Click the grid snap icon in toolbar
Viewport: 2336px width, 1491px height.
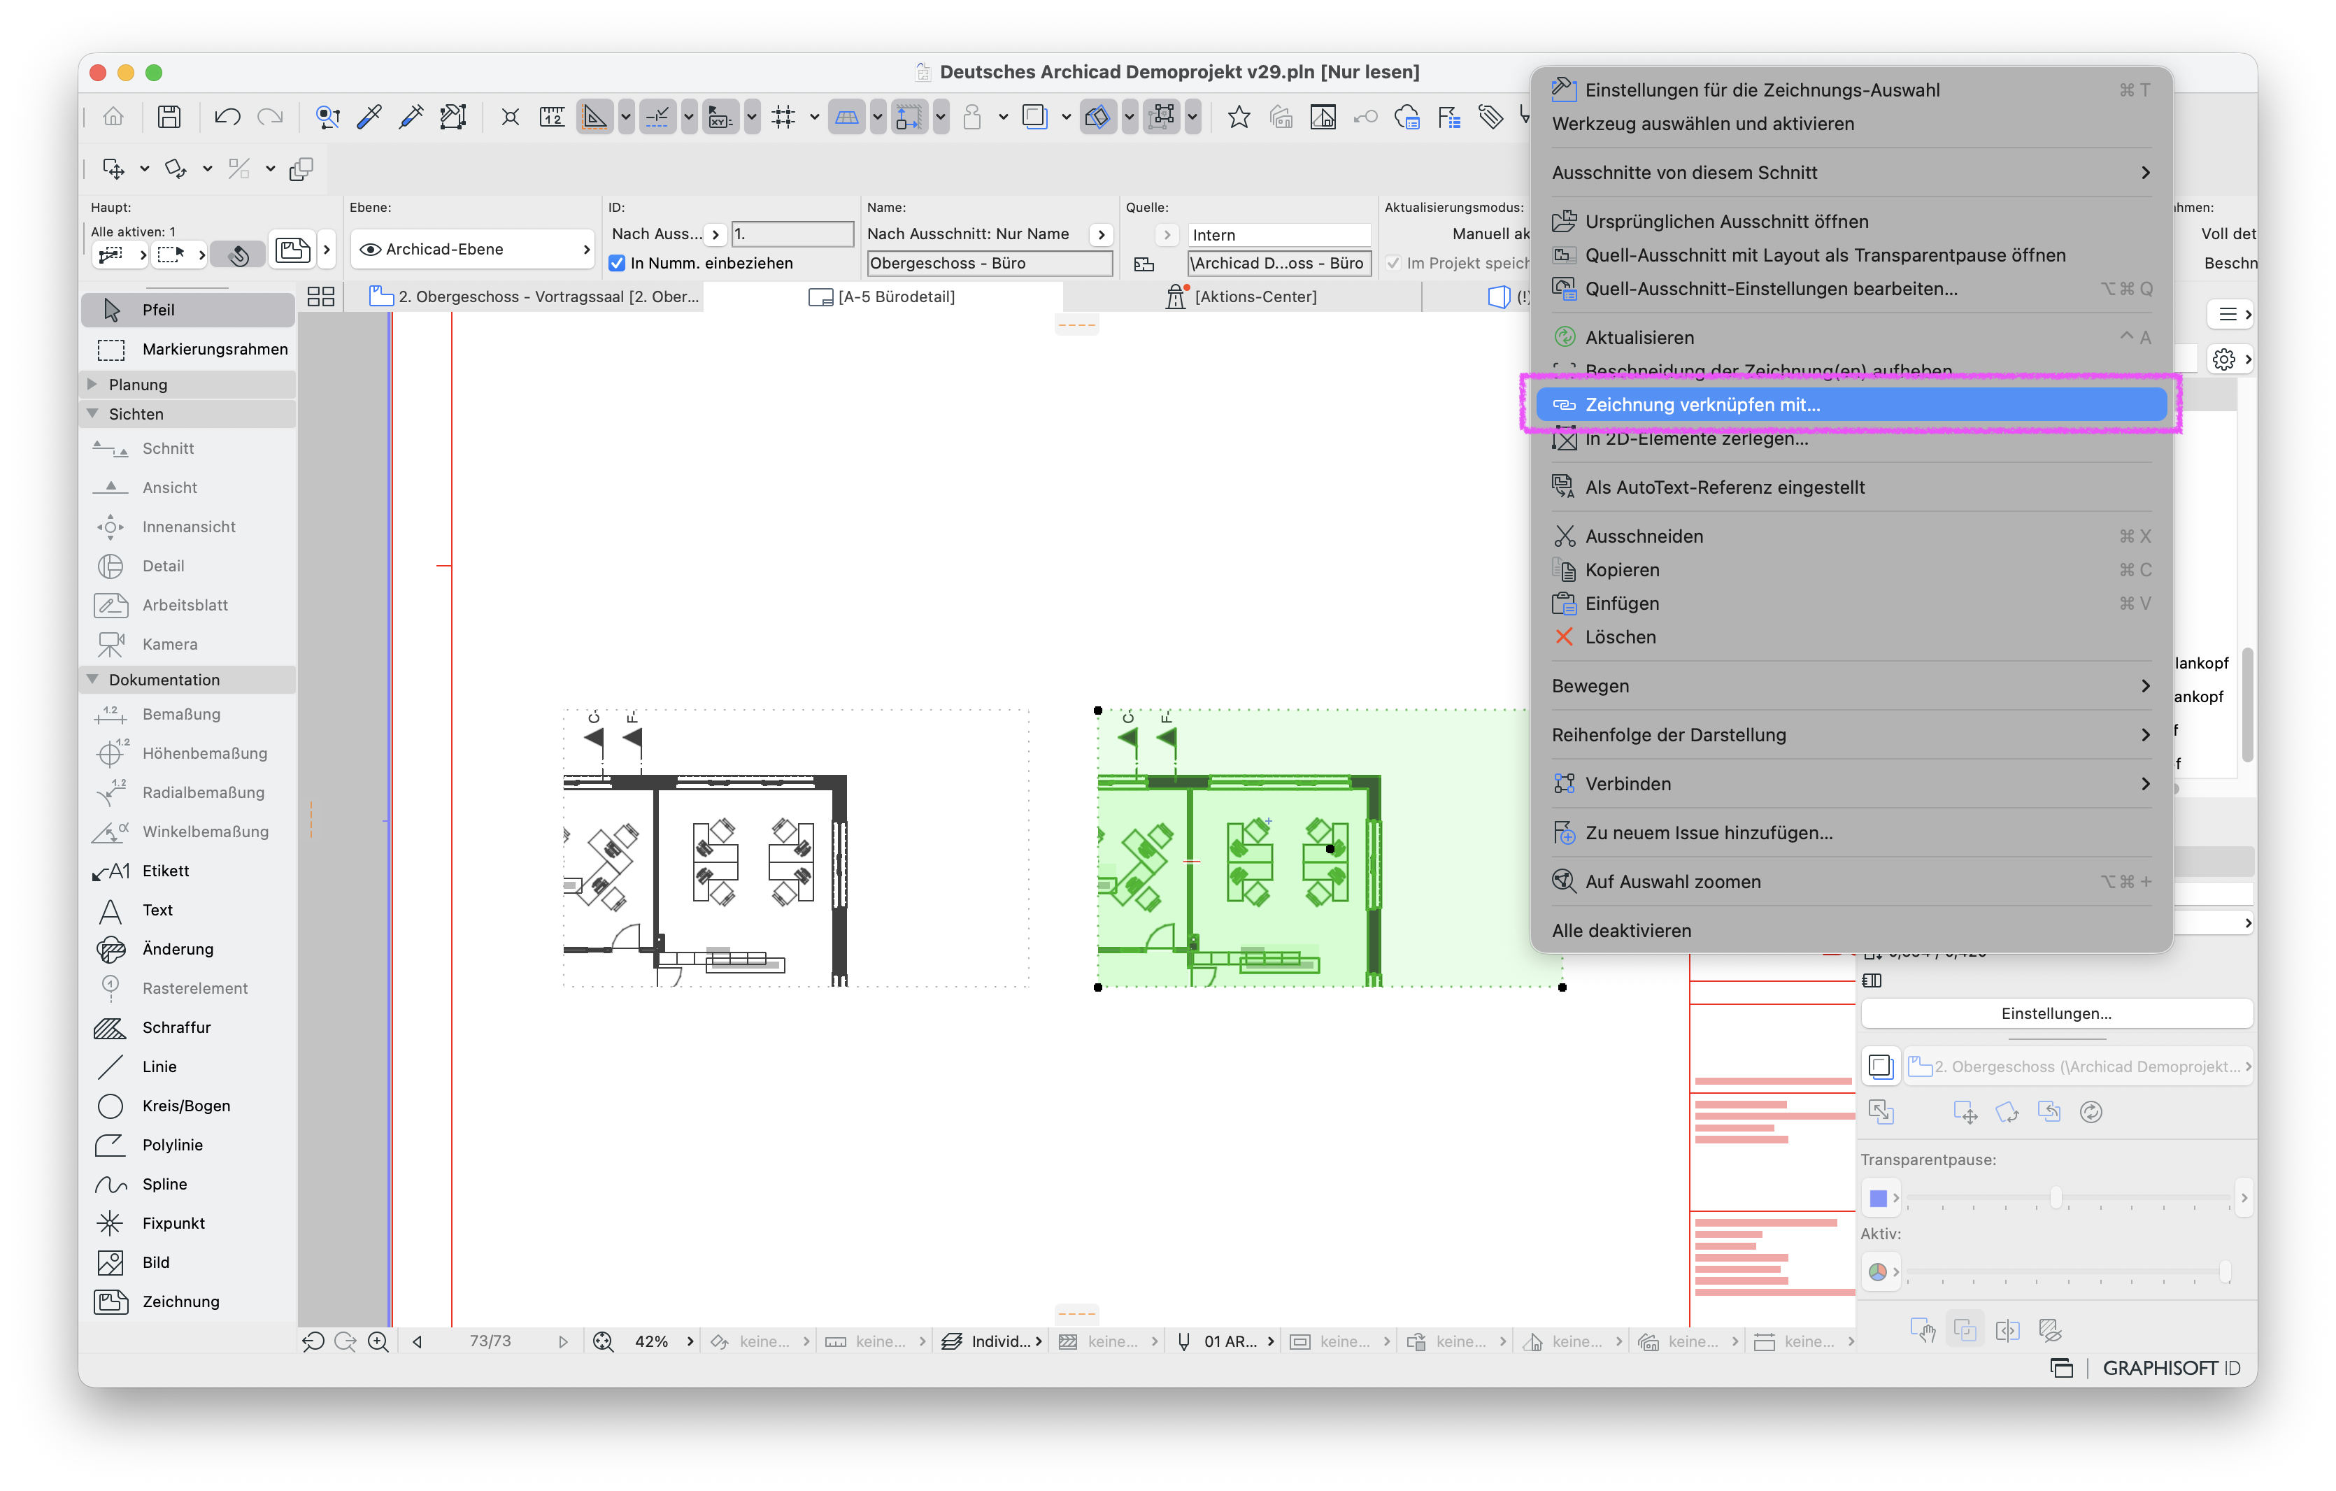(x=783, y=117)
